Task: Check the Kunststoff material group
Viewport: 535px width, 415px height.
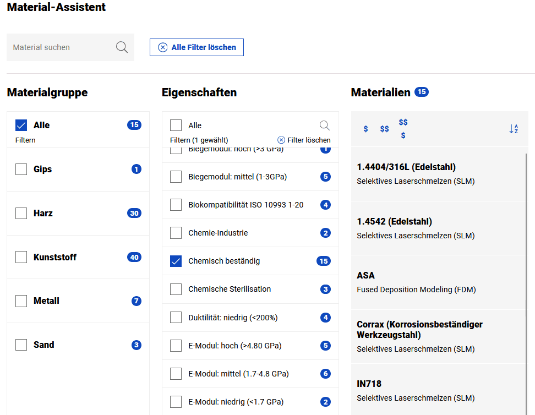Action: (21, 258)
